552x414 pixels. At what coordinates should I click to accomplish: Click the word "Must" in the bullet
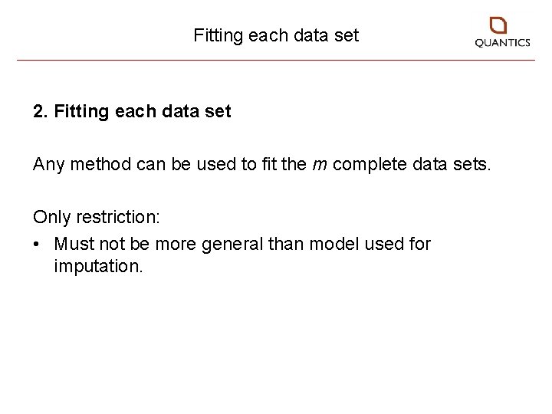click(x=74, y=245)
